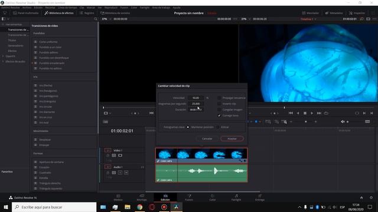
Task: Open the Metadatos panel
Action: pyautogui.click(x=334, y=13)
